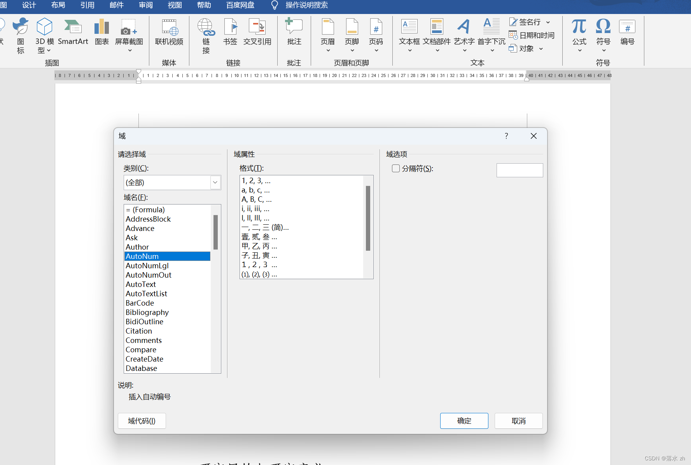Insert a 签名行 signature line
The height and width of the screenshot is (465, 691).
tap(525, 22)
